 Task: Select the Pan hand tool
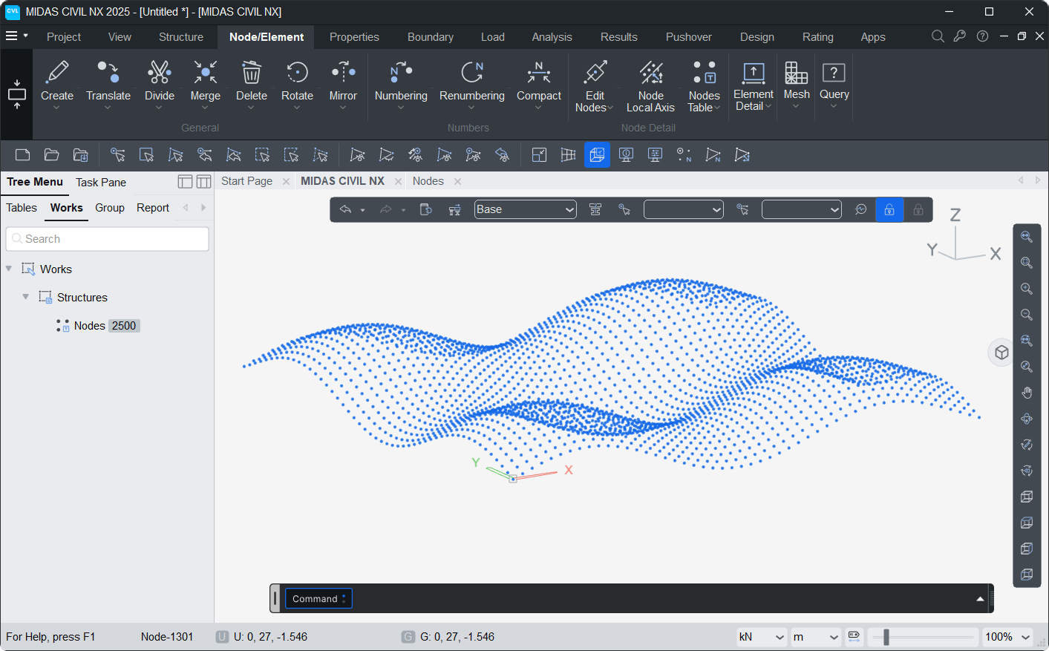pos(1027,393)
